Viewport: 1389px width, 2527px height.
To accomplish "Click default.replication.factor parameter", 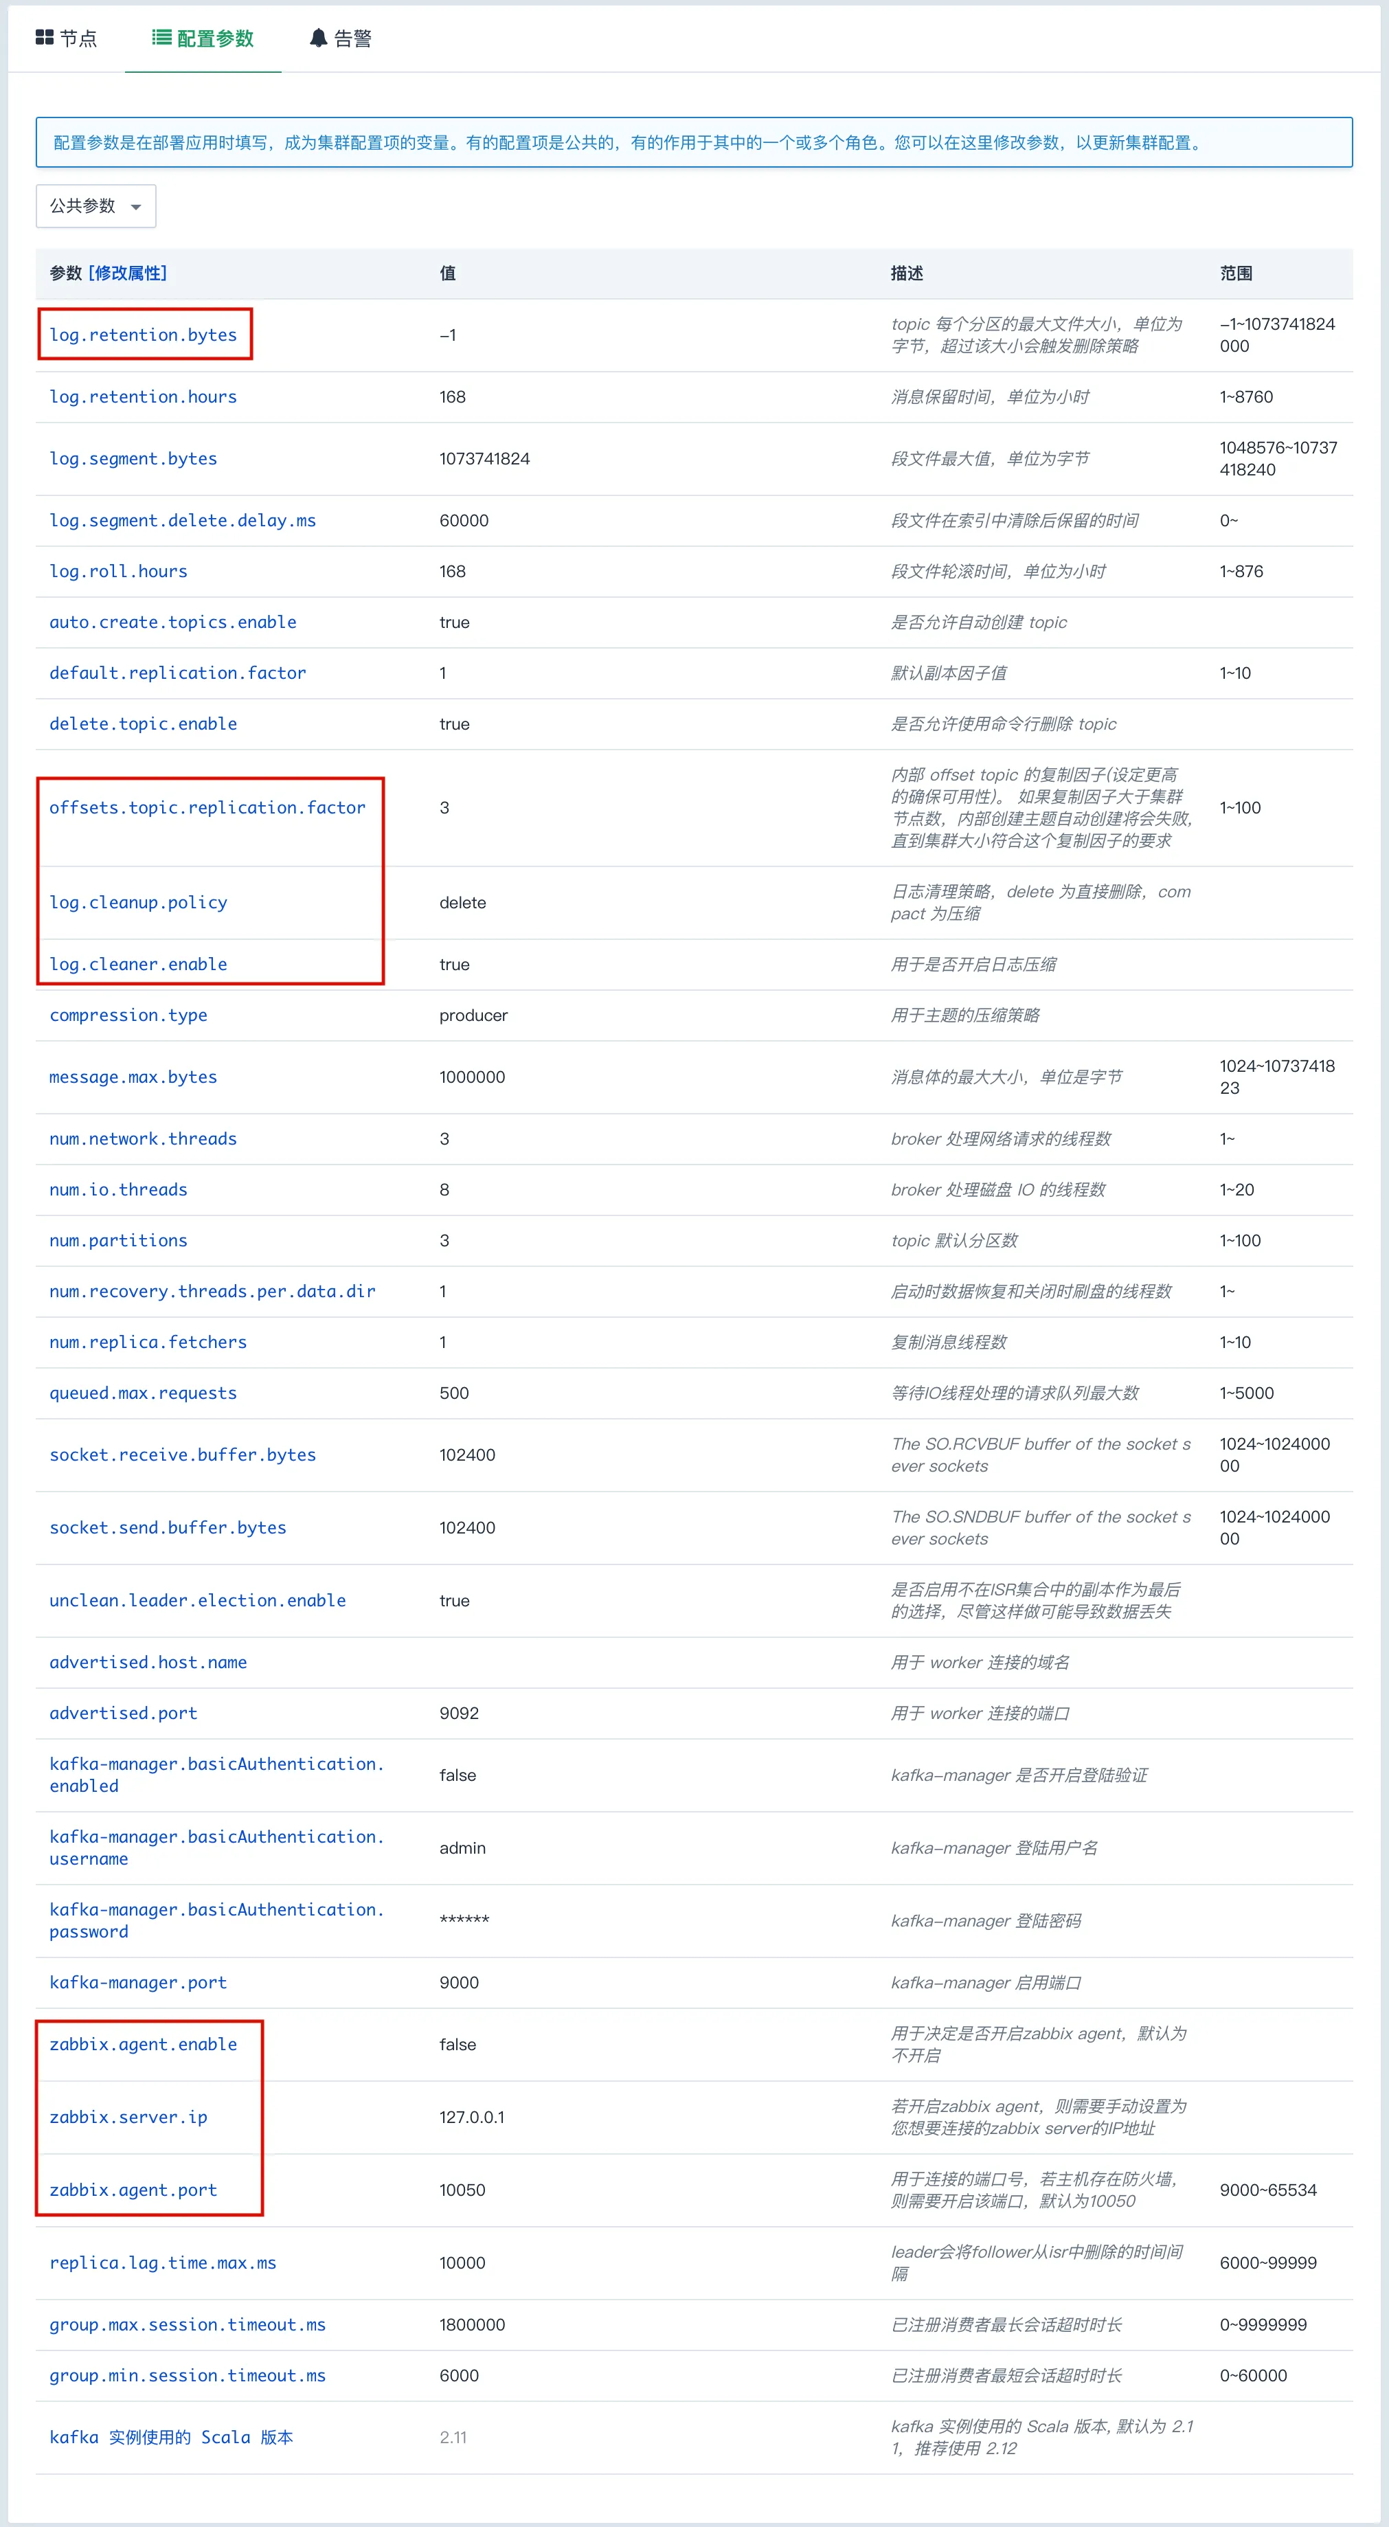I will (x=177, y=673).
